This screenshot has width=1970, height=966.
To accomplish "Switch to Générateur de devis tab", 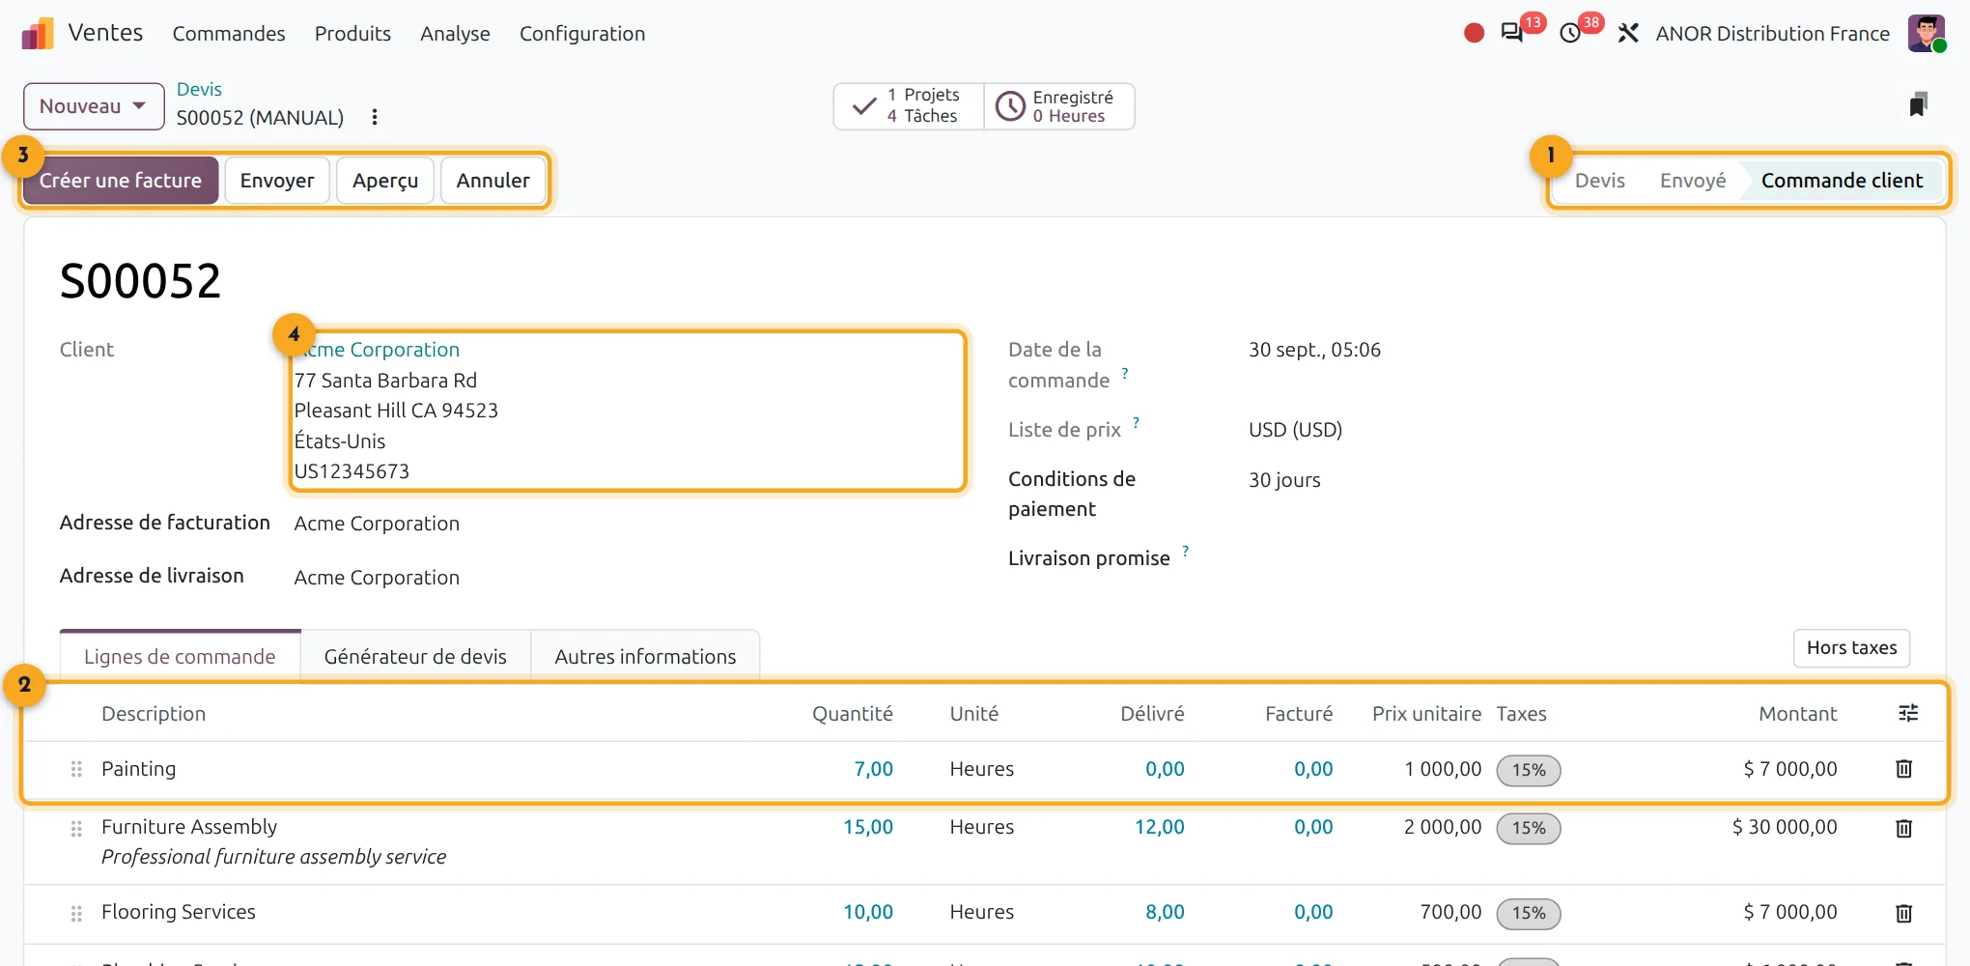I will tap(415, 657).
